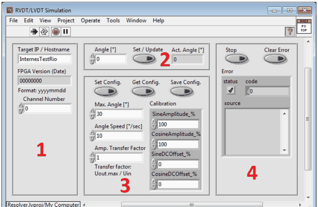Click the Amp. Transfer Factor input field
Viewport: 318px width, 207px height.
click(x=119, y=157)
